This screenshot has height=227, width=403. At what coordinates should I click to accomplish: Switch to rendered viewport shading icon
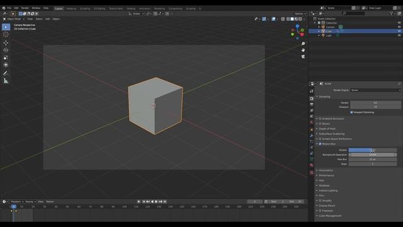[x=300, y=19]
